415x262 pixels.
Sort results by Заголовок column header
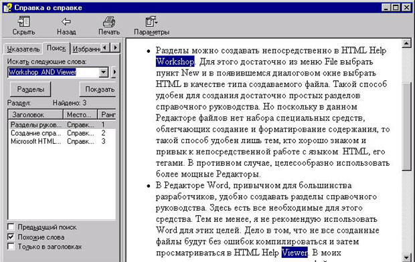click(x=35, y=114)
